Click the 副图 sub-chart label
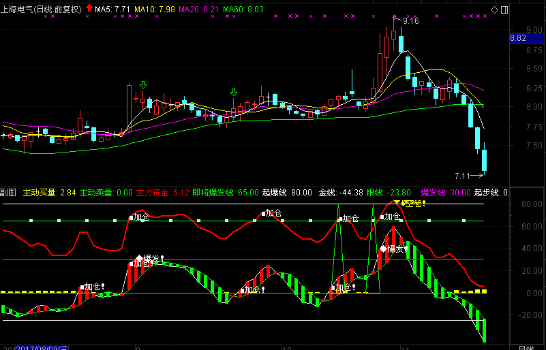This screenshot has width=546, height=350. click(8, 193)
